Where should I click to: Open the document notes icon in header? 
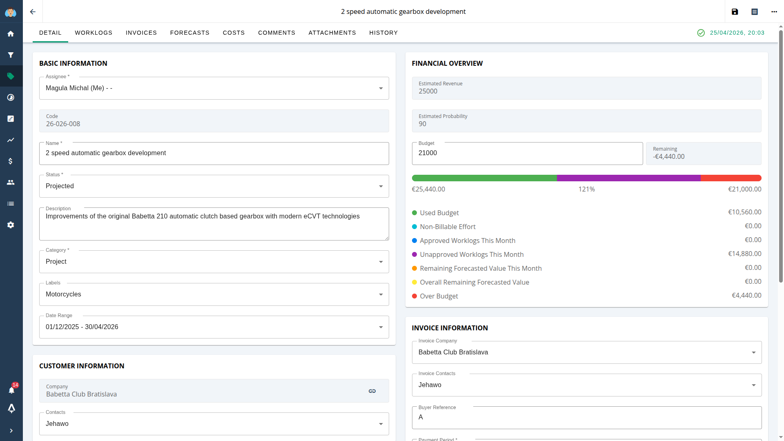click(754, 11)
